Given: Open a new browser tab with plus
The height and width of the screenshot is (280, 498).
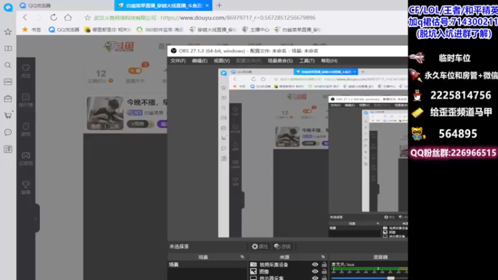Looking at the screenshot, I should [x=219, y=5].
